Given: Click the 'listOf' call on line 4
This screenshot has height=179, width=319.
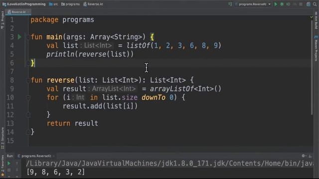Looking at the screenshot, I should 138,45.
